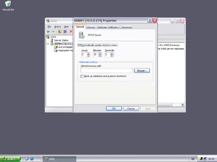Click the red Delete X toolbar icon
217x162 pixels.
tap(71, 31)
